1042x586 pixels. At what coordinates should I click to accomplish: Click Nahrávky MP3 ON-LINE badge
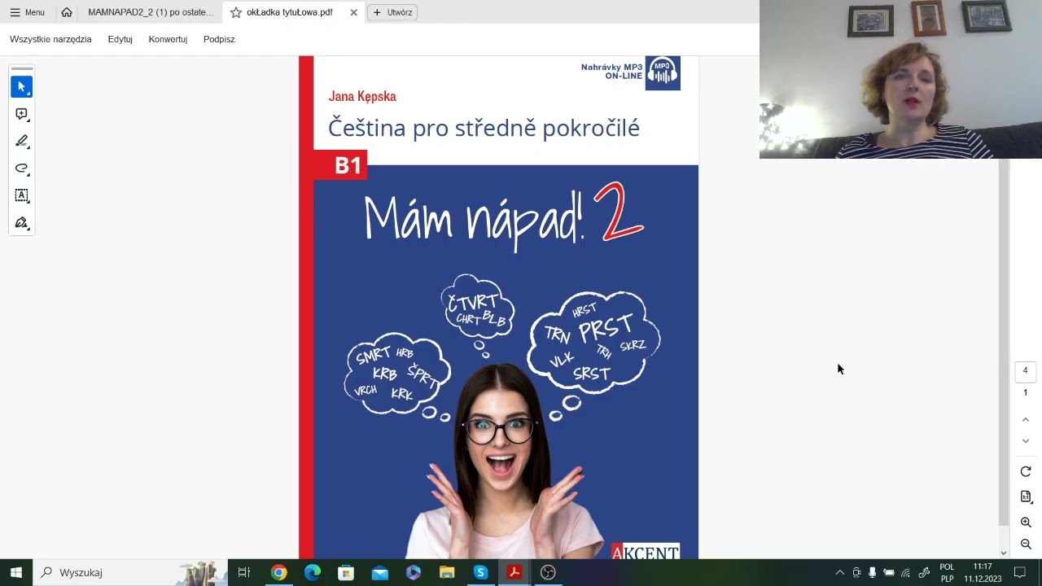(630, 72)
